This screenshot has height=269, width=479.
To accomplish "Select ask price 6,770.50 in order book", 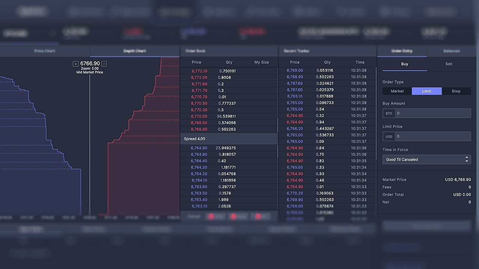I will 199,103.
